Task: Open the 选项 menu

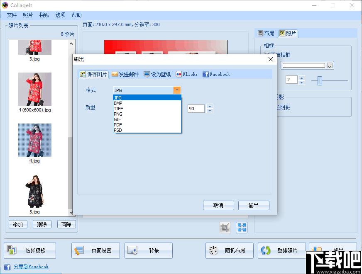Action: tap(61, 15)
